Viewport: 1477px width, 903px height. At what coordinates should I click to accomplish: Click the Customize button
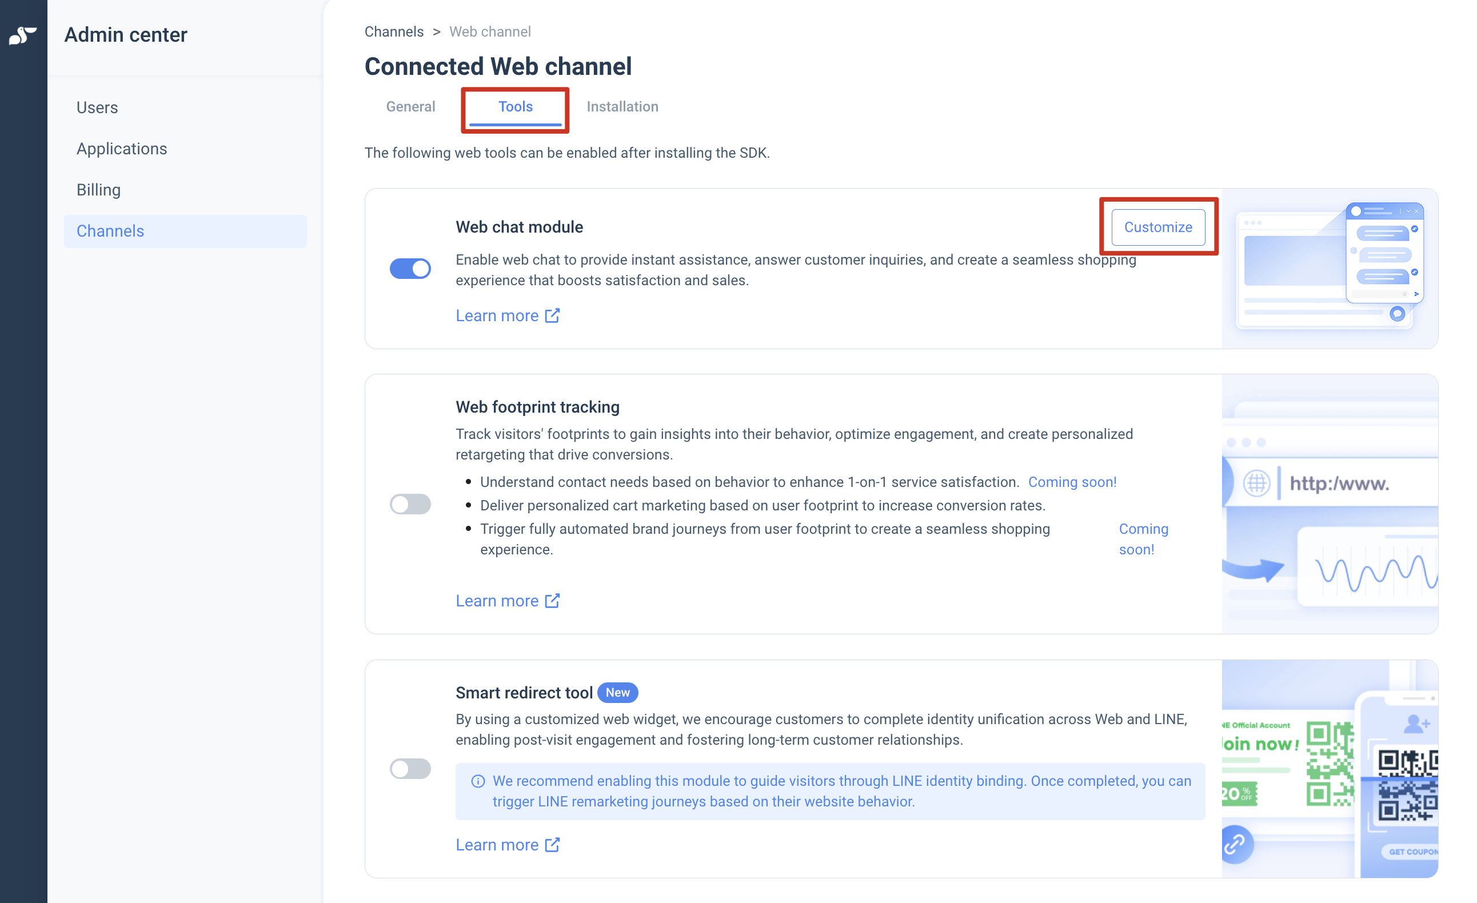click(x=1158, y=227)
